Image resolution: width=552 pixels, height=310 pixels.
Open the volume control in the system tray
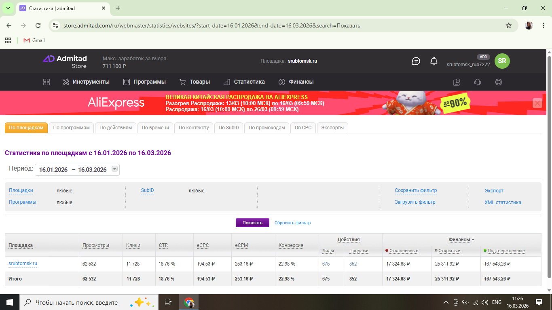click(x=485, y=302)
